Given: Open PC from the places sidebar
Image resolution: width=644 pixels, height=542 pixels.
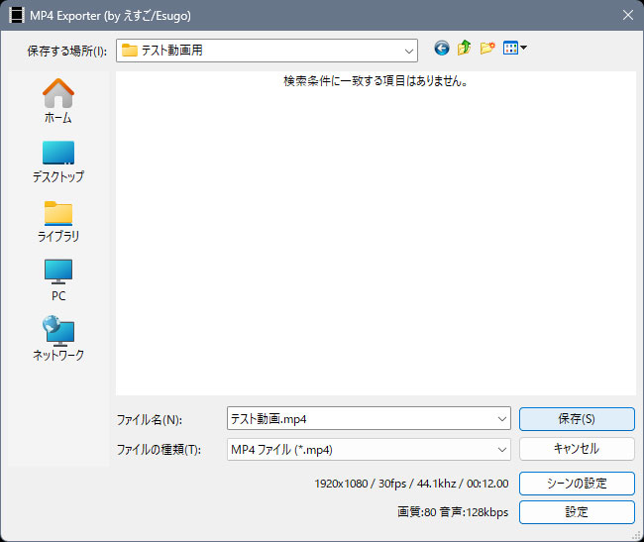Looking at the screenshot, I should click(58, 279).
